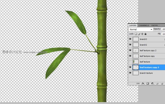165x104 pixels.
Task: Show the hidden leaf texture layer
Action: tap(130, 62)
